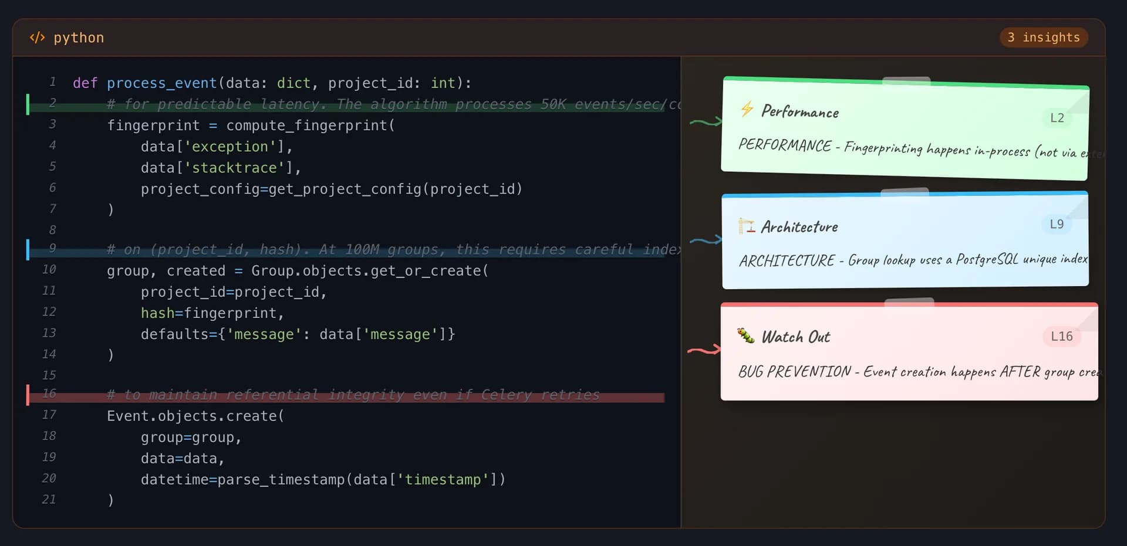Open the L9 line reference on the Architecture card
Image resolution: width=1127 pixels, height=546 pixels.
1057,223
